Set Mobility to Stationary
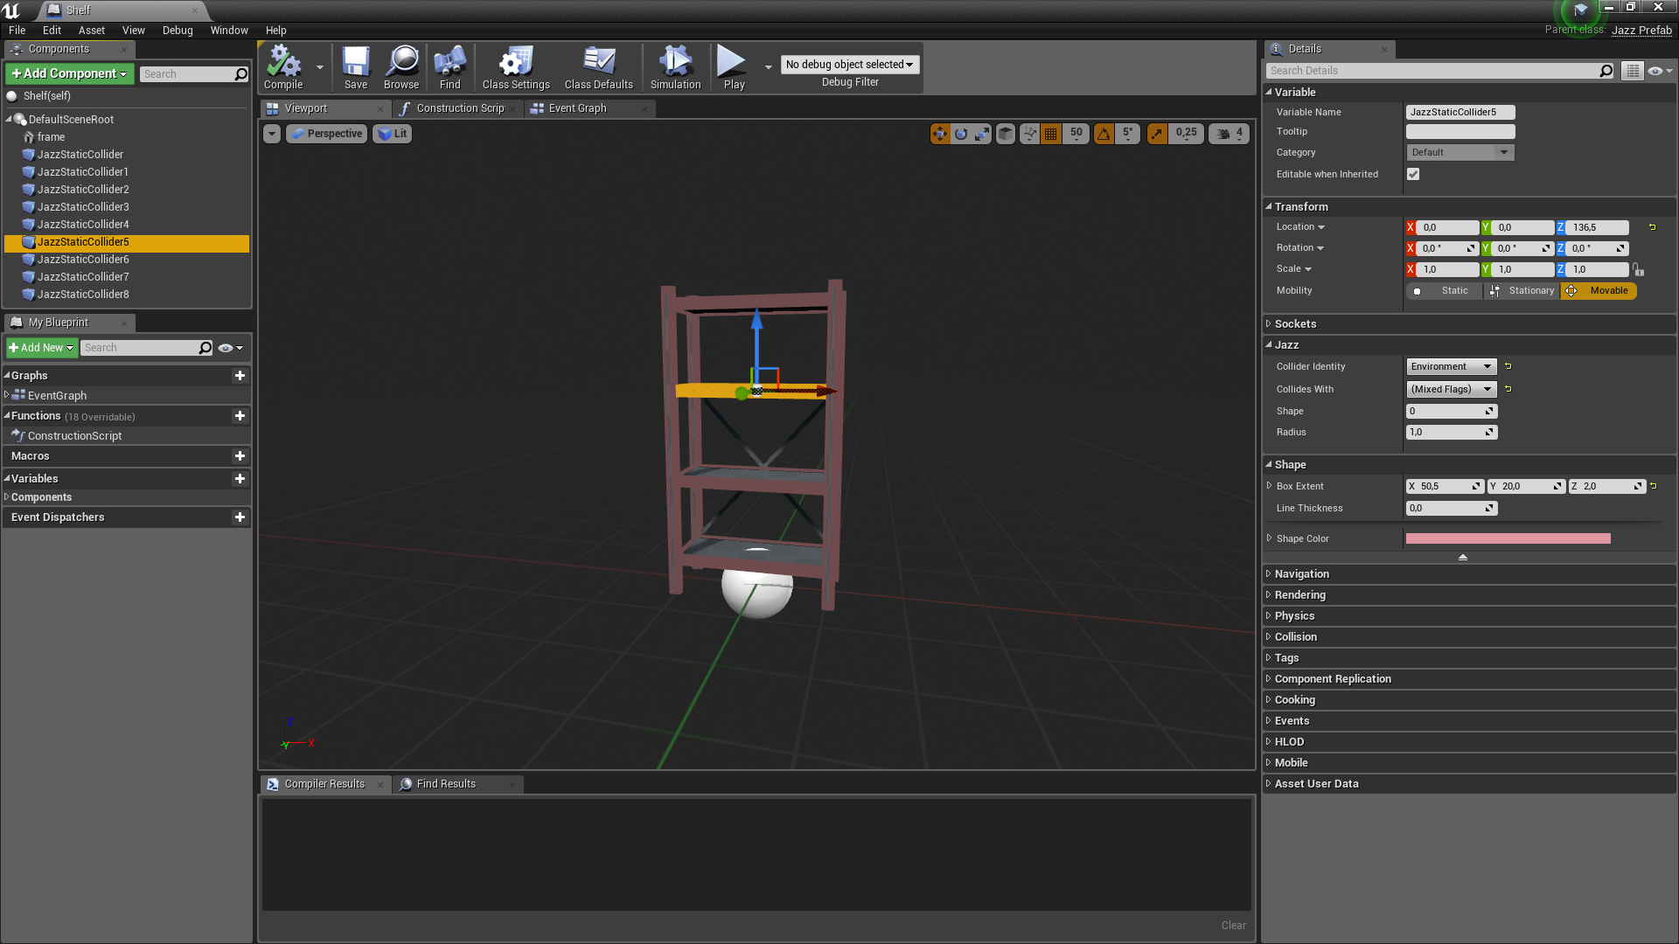Image resolution: width=1679 pixels, height=944 pixels. pos(1522,291)
